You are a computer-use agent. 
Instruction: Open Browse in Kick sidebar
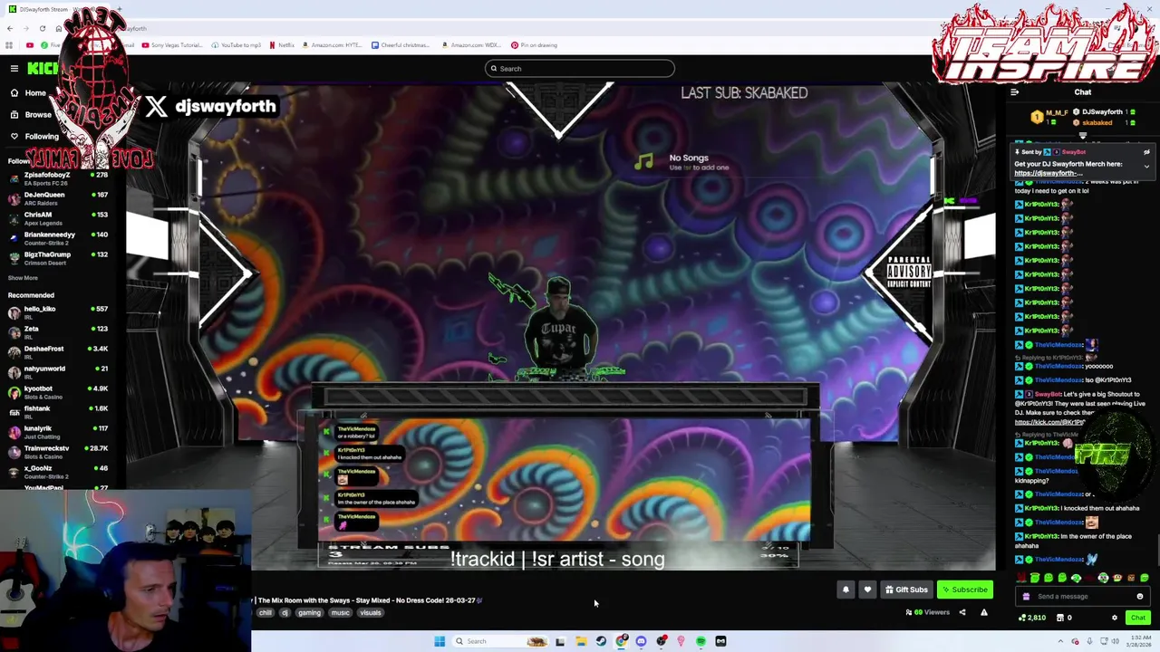tap(30, 115)
